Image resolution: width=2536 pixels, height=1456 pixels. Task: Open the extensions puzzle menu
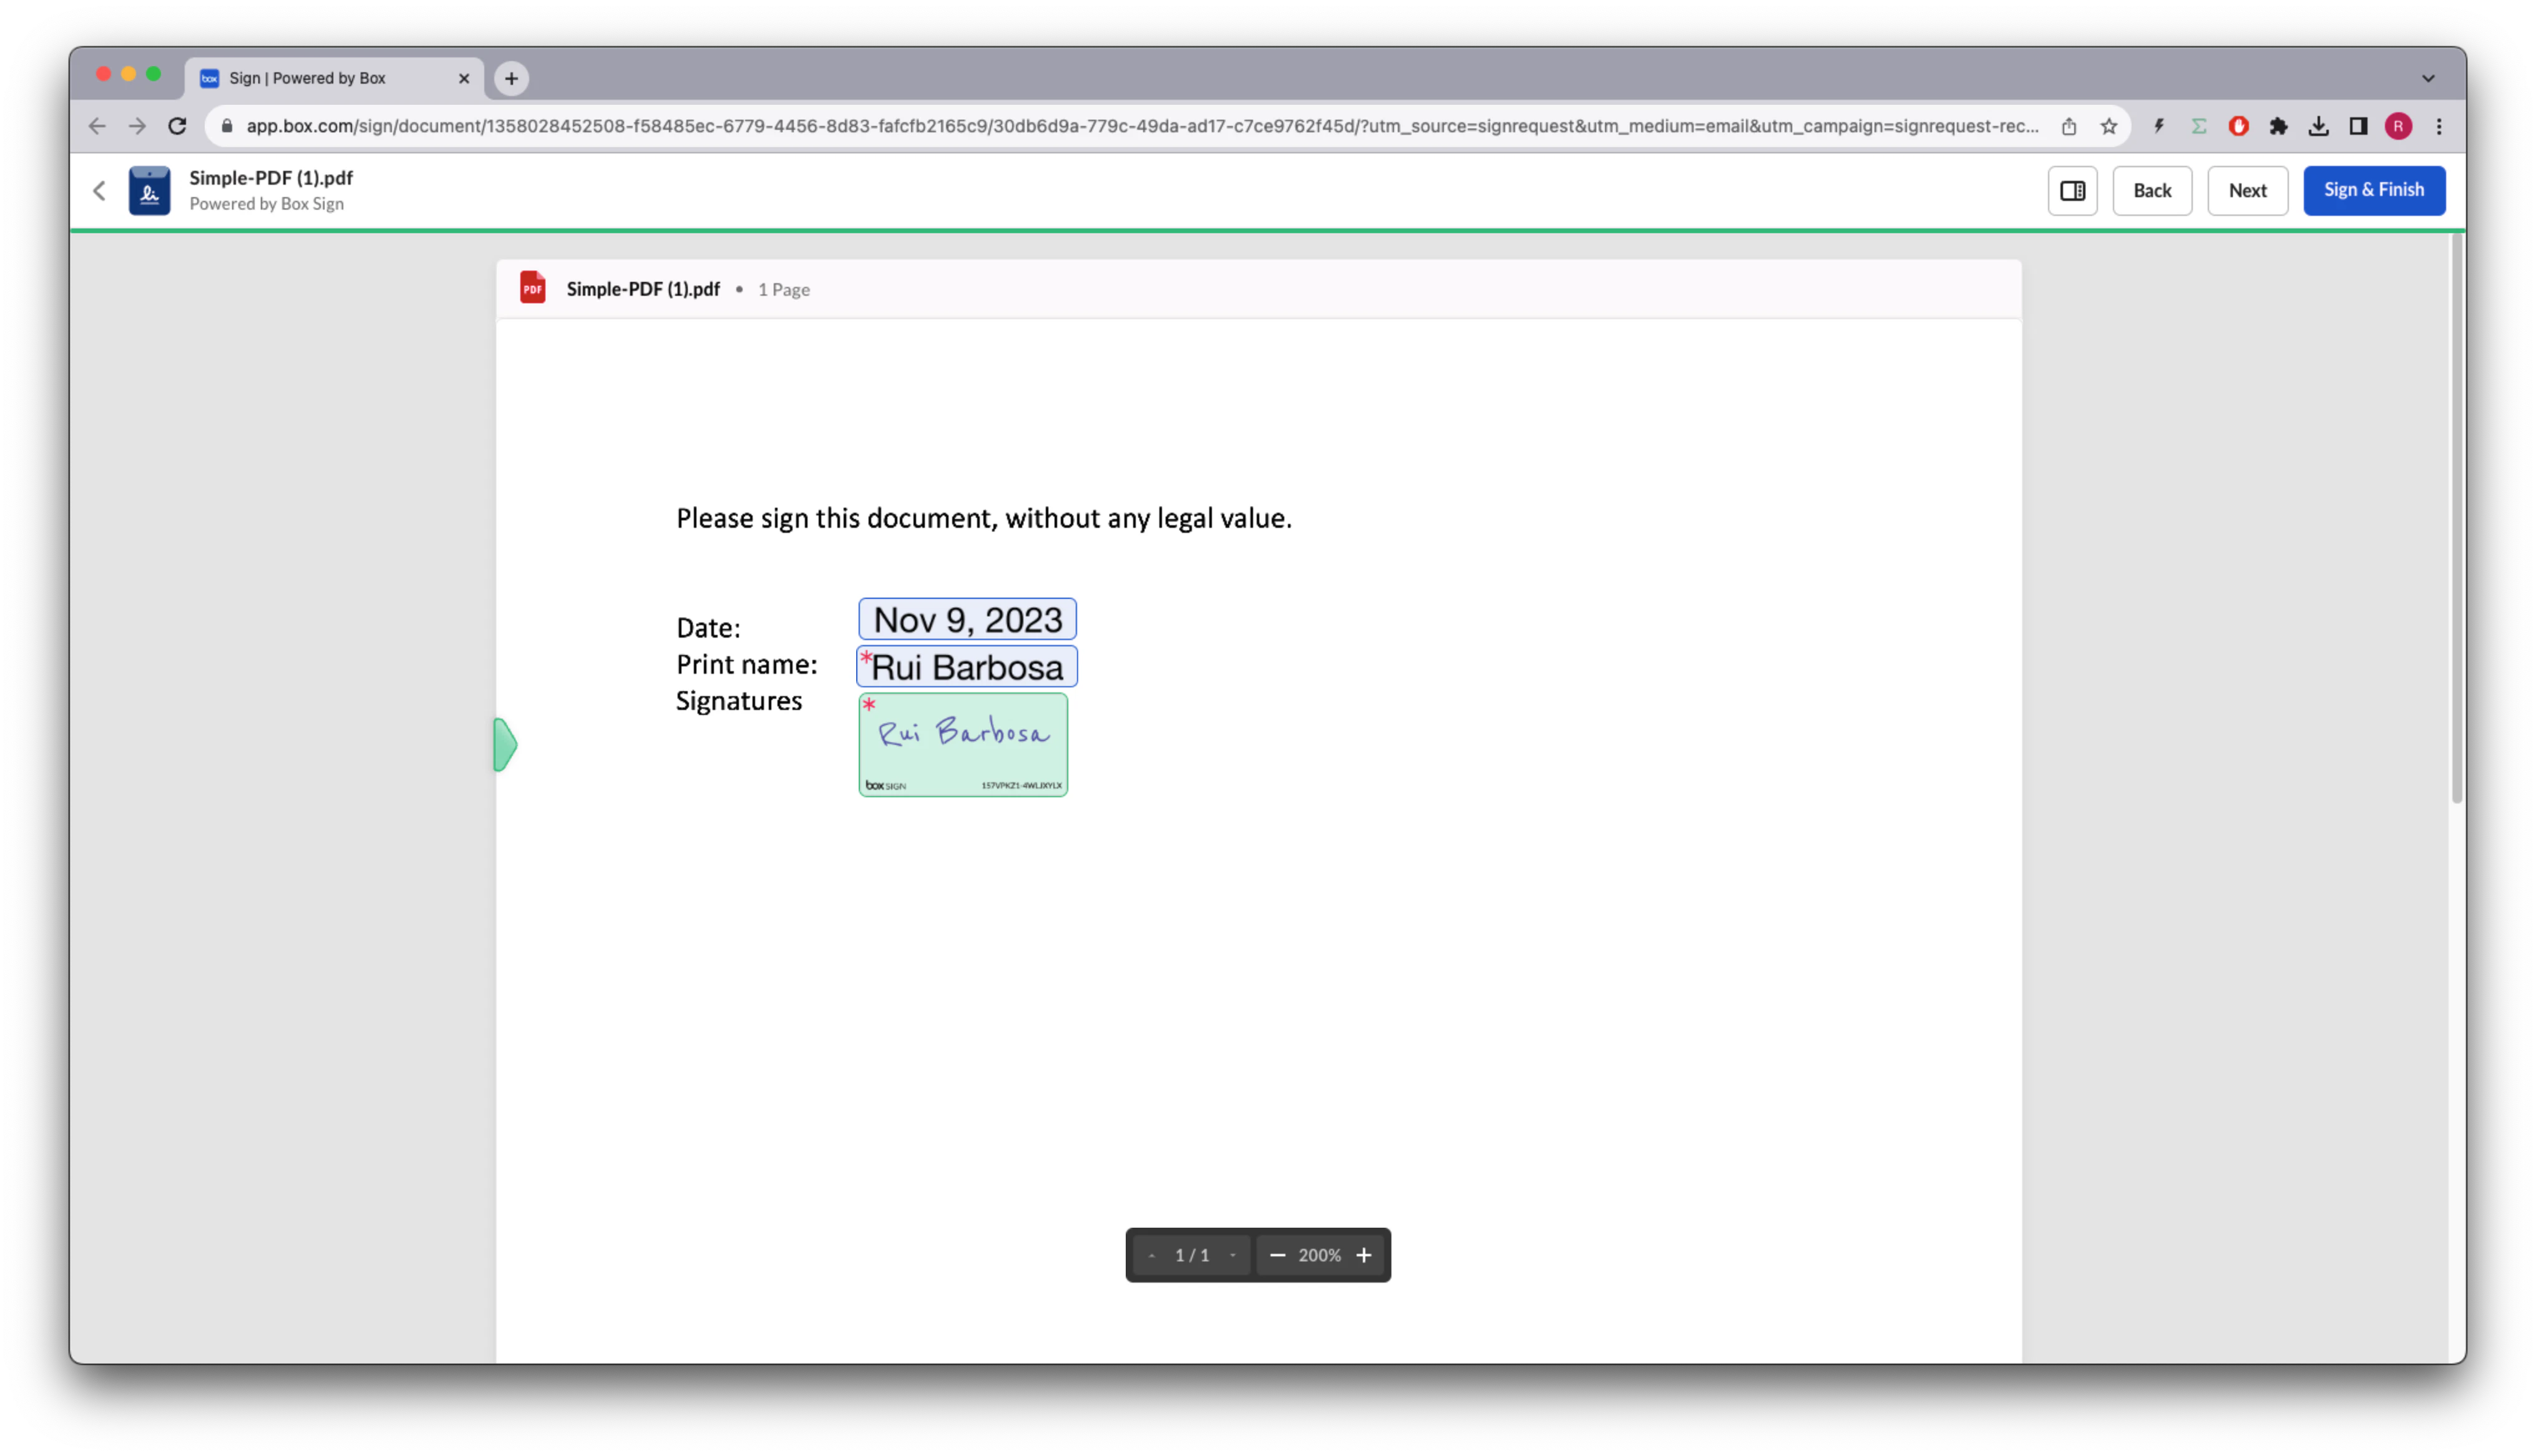[x=2279, y=126]
